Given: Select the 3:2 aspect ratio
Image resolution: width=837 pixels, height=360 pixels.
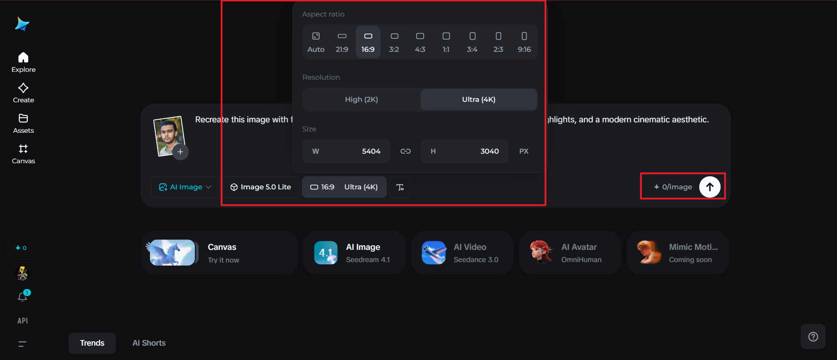Looking at the screenshot, I should click(394, 42).
